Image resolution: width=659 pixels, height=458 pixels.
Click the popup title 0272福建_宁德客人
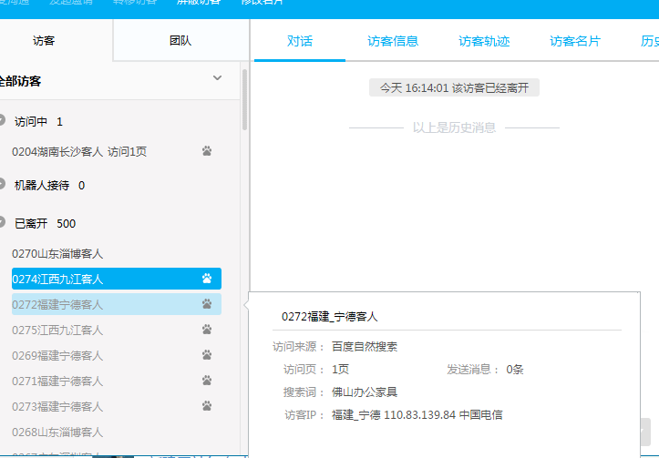point(330,317)
